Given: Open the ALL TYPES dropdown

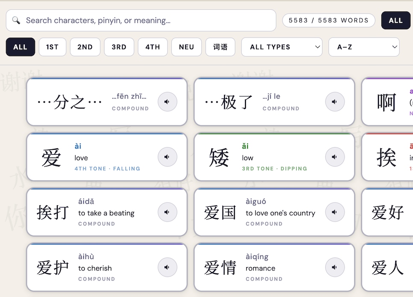Looking at the screenshot, I should (x=282, y=47).
